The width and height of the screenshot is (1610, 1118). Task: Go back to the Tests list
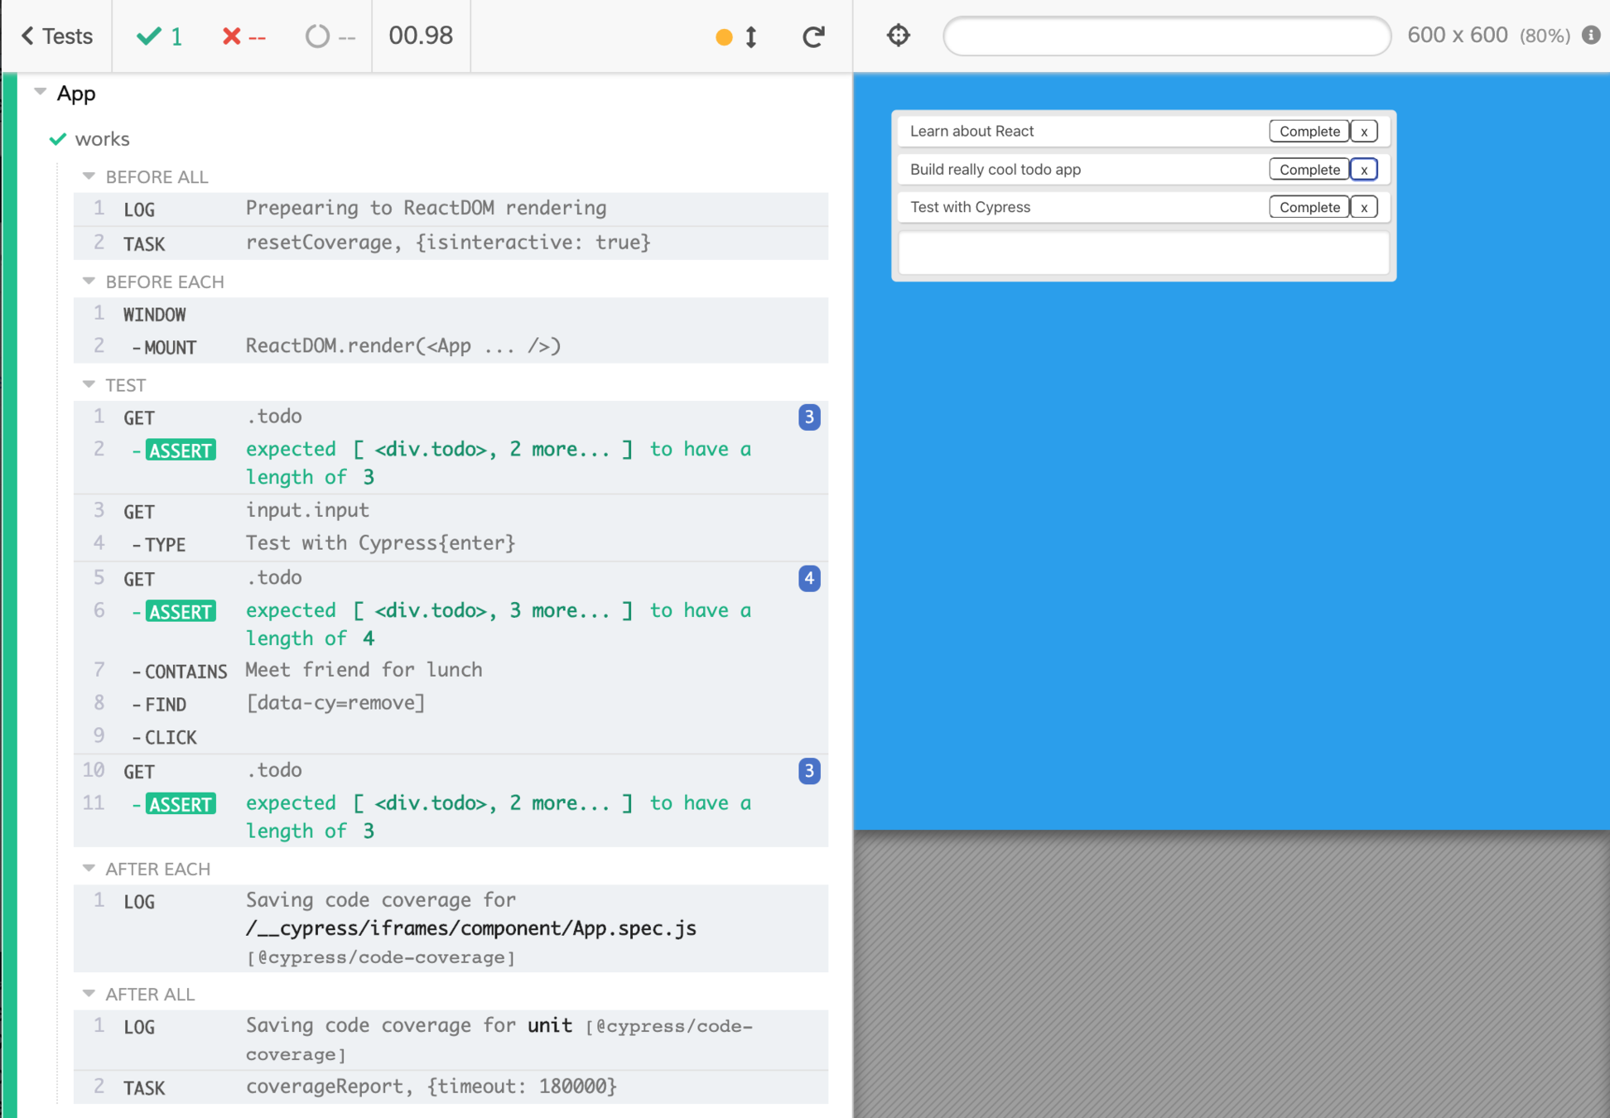pos(56,36)
